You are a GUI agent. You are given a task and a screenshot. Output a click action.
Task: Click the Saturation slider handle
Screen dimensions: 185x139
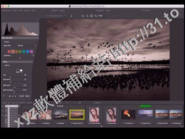[x=11, y=82]
